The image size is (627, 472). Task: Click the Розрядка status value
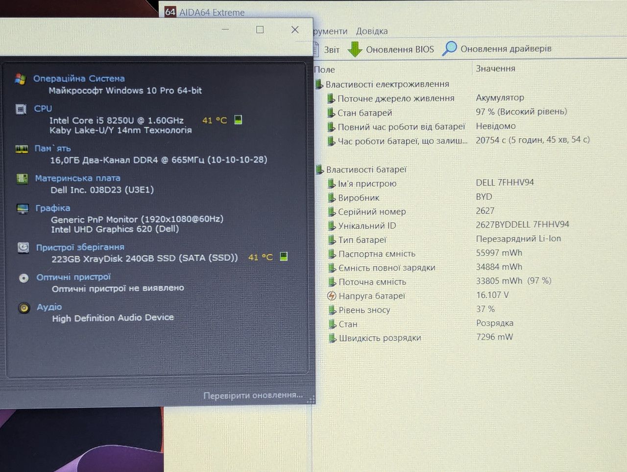(495, 323)
